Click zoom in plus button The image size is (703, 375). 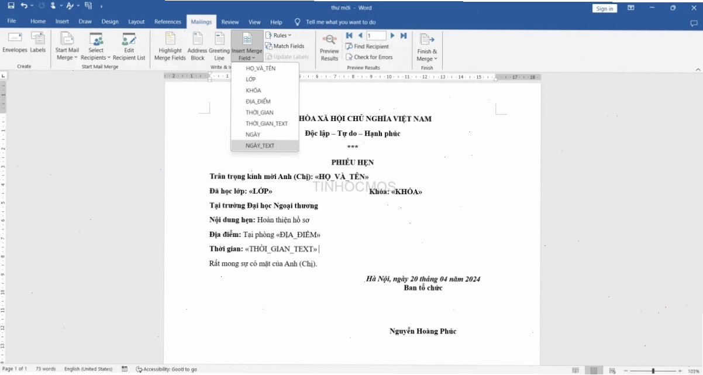coord(680,370)
